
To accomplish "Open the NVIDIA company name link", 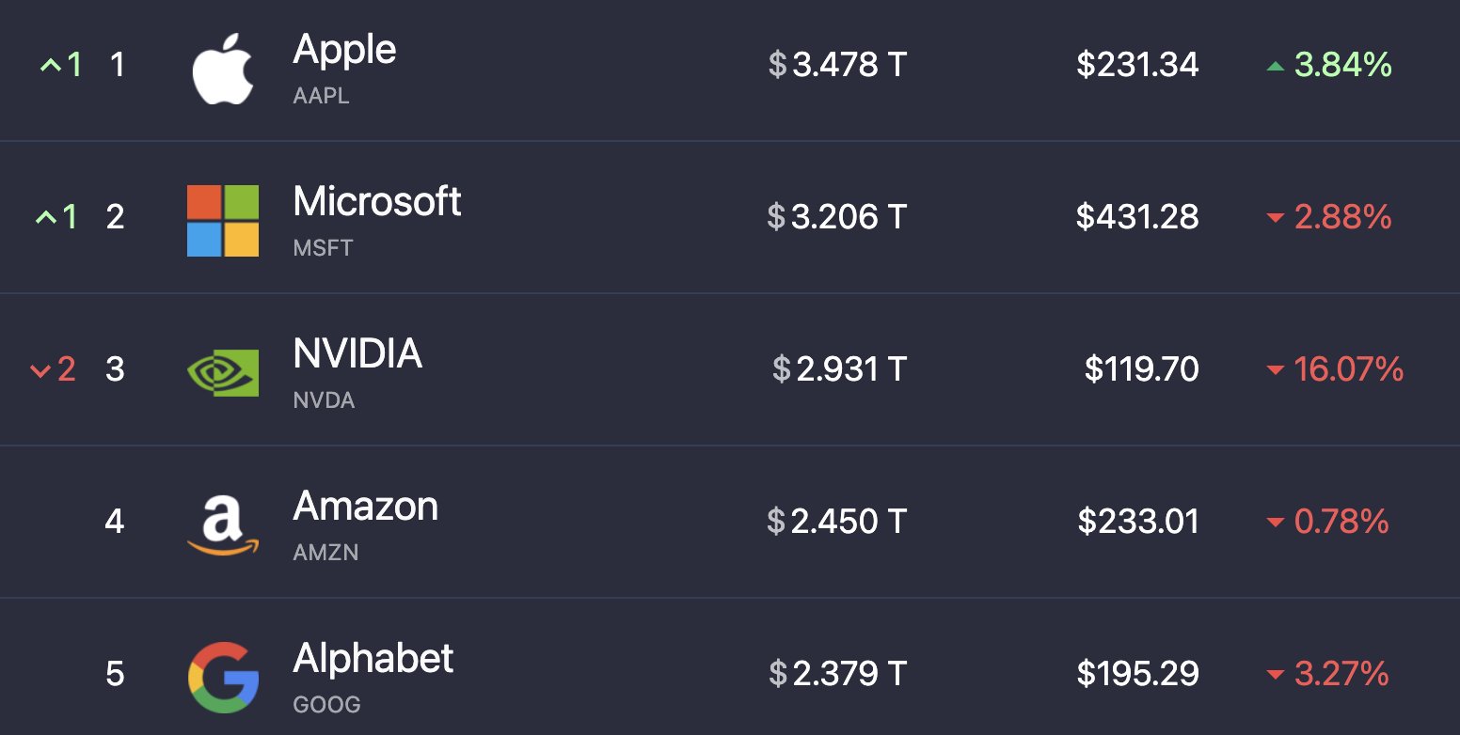I will [x=357, y=353].
